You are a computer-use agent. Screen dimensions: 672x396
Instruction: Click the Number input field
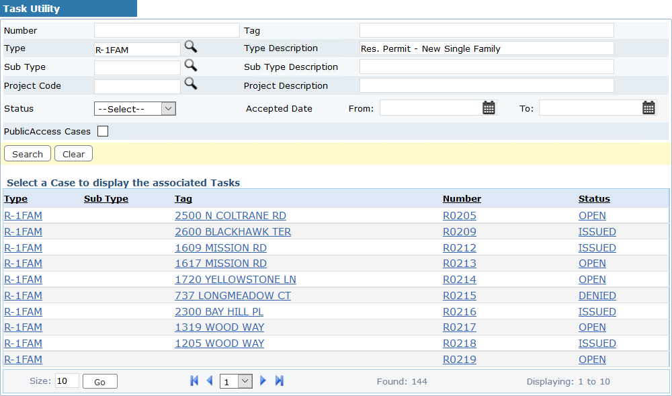(167, 30)
